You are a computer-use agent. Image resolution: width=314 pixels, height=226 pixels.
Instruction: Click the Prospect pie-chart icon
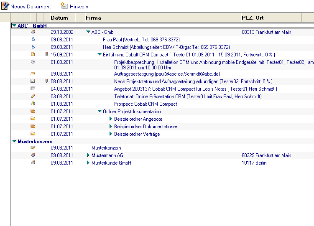pyautogui.click(x=33, y=104)
